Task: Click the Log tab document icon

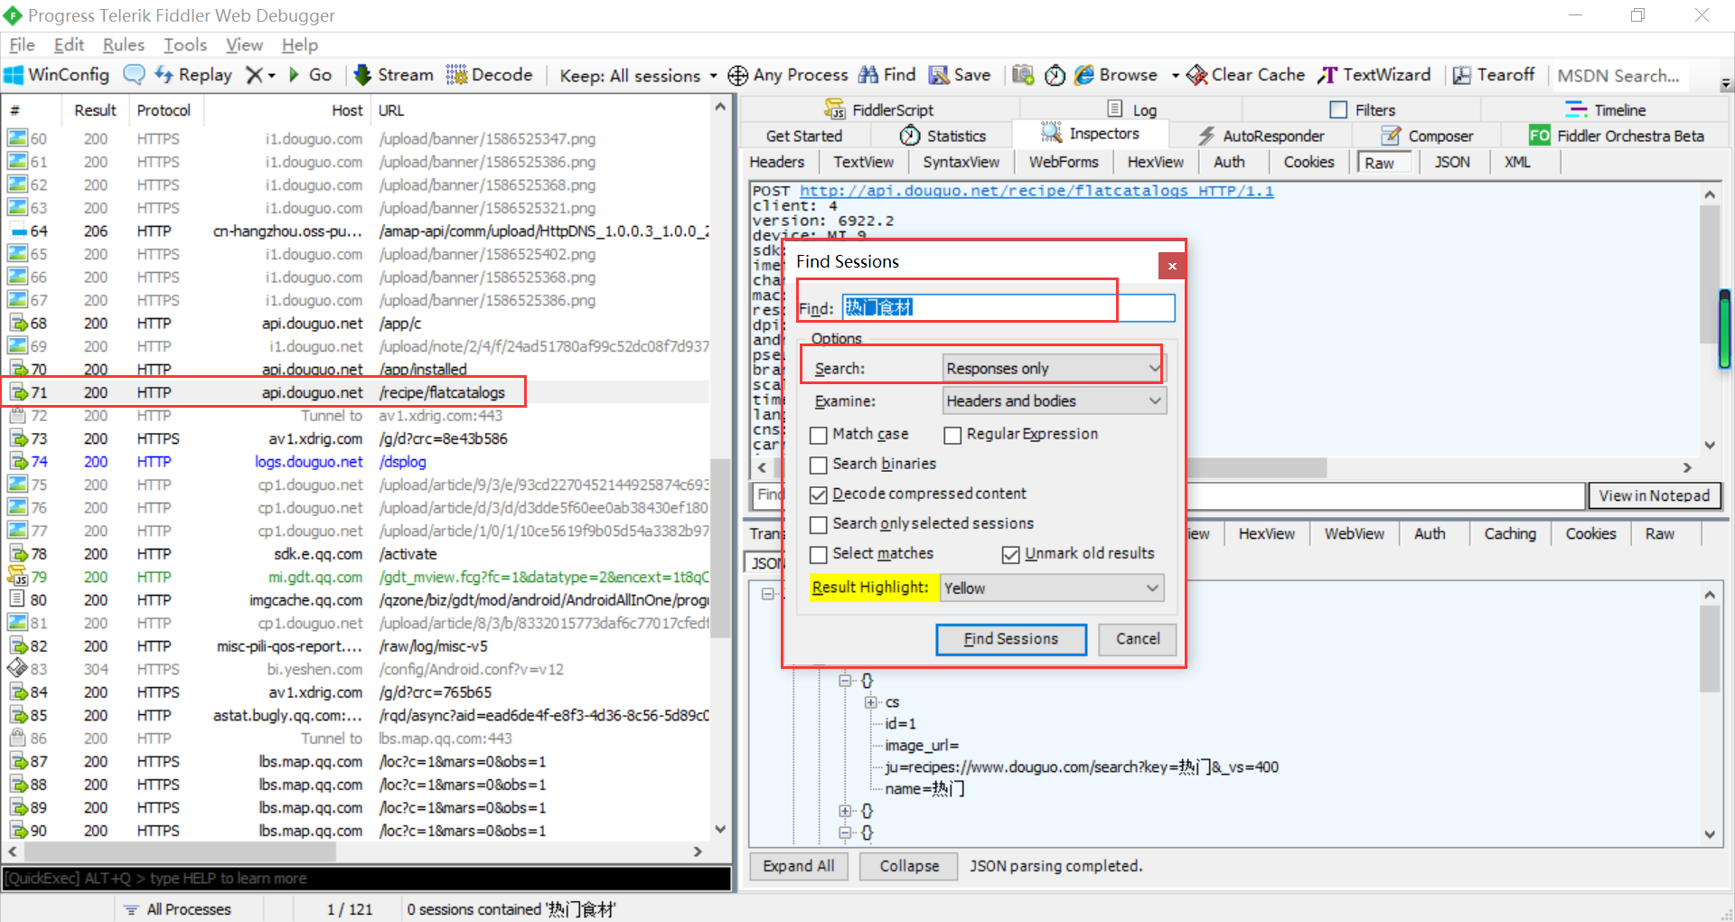Action: point(1115,109)
